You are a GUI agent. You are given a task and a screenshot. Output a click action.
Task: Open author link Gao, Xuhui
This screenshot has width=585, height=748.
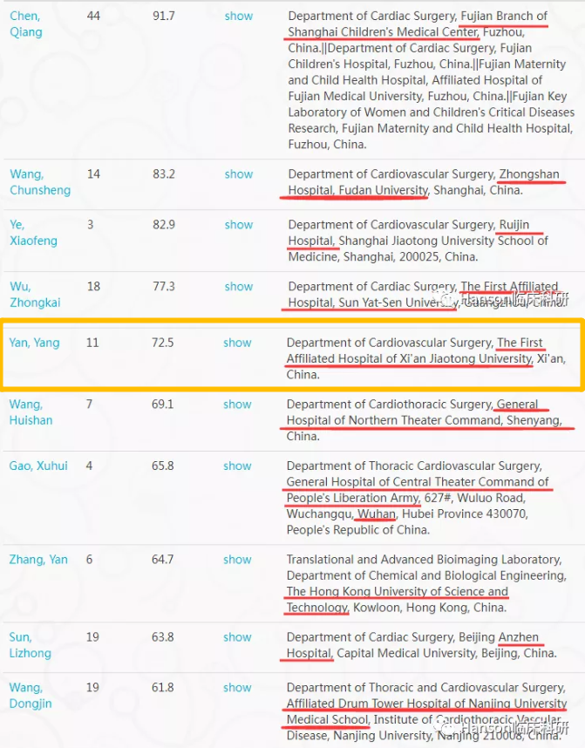(x=38, y=466)
